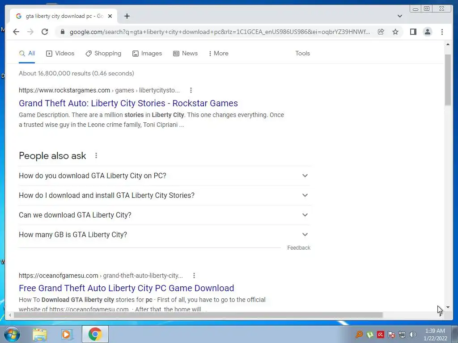The width and height of the screenshot is (458, 343).
Task: Open Free Grand Theft Auto Liberty City PC Game Download
Action: (126, 288)
